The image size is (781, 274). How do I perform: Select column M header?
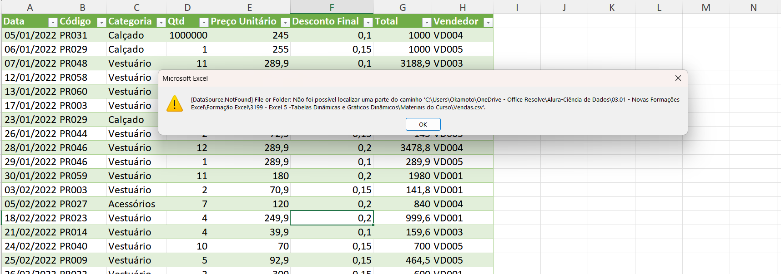[706, 7]
